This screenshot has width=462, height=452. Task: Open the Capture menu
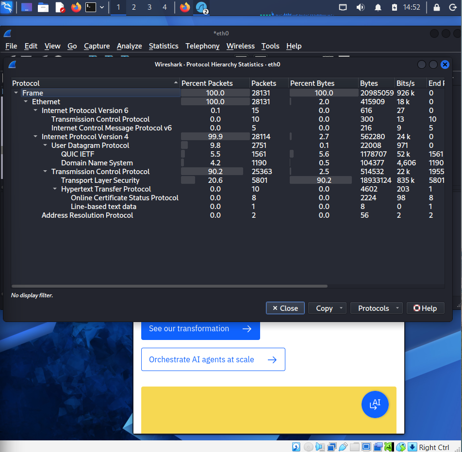(x=97, y=46)
